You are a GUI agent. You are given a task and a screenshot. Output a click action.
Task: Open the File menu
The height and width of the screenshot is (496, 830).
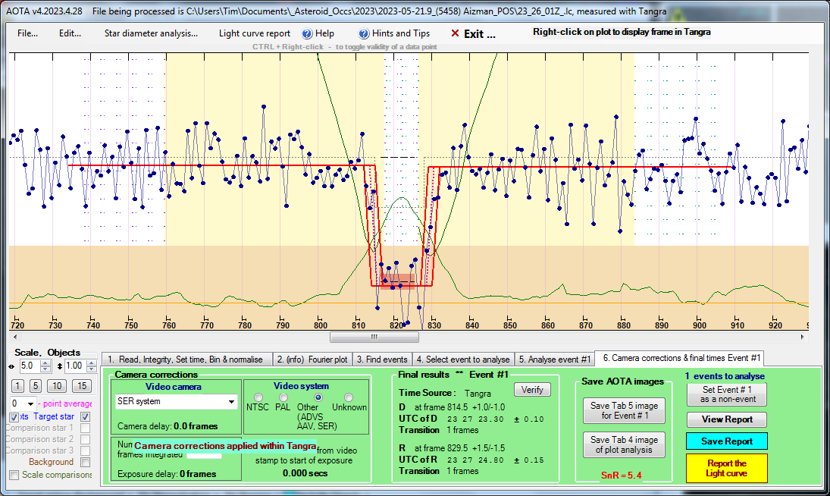[x=28, y=33]
